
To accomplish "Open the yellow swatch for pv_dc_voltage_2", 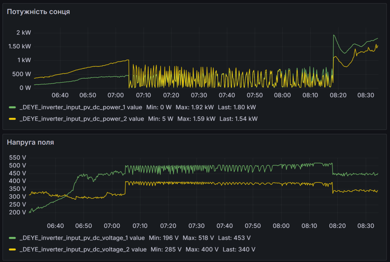I will tap(12, 249).
